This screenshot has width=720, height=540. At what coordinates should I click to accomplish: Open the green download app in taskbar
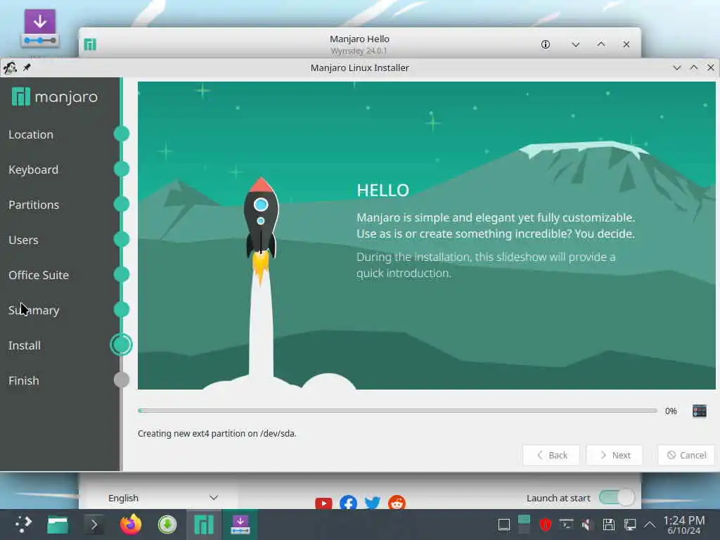click(167, 525)
